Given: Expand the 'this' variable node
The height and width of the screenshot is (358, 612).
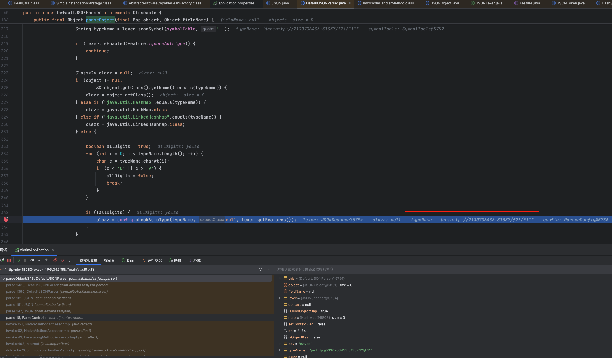Looking at the screenshot, I should [279, 278].
